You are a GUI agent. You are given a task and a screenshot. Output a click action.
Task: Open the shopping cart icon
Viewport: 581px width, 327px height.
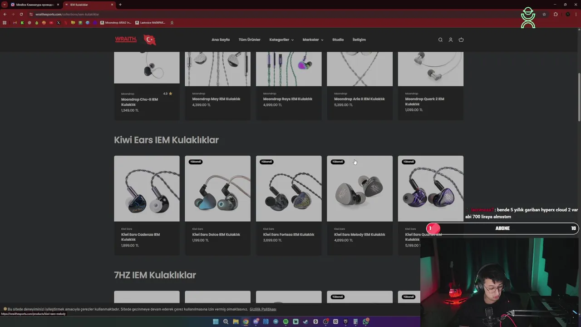tap(461, 40)
